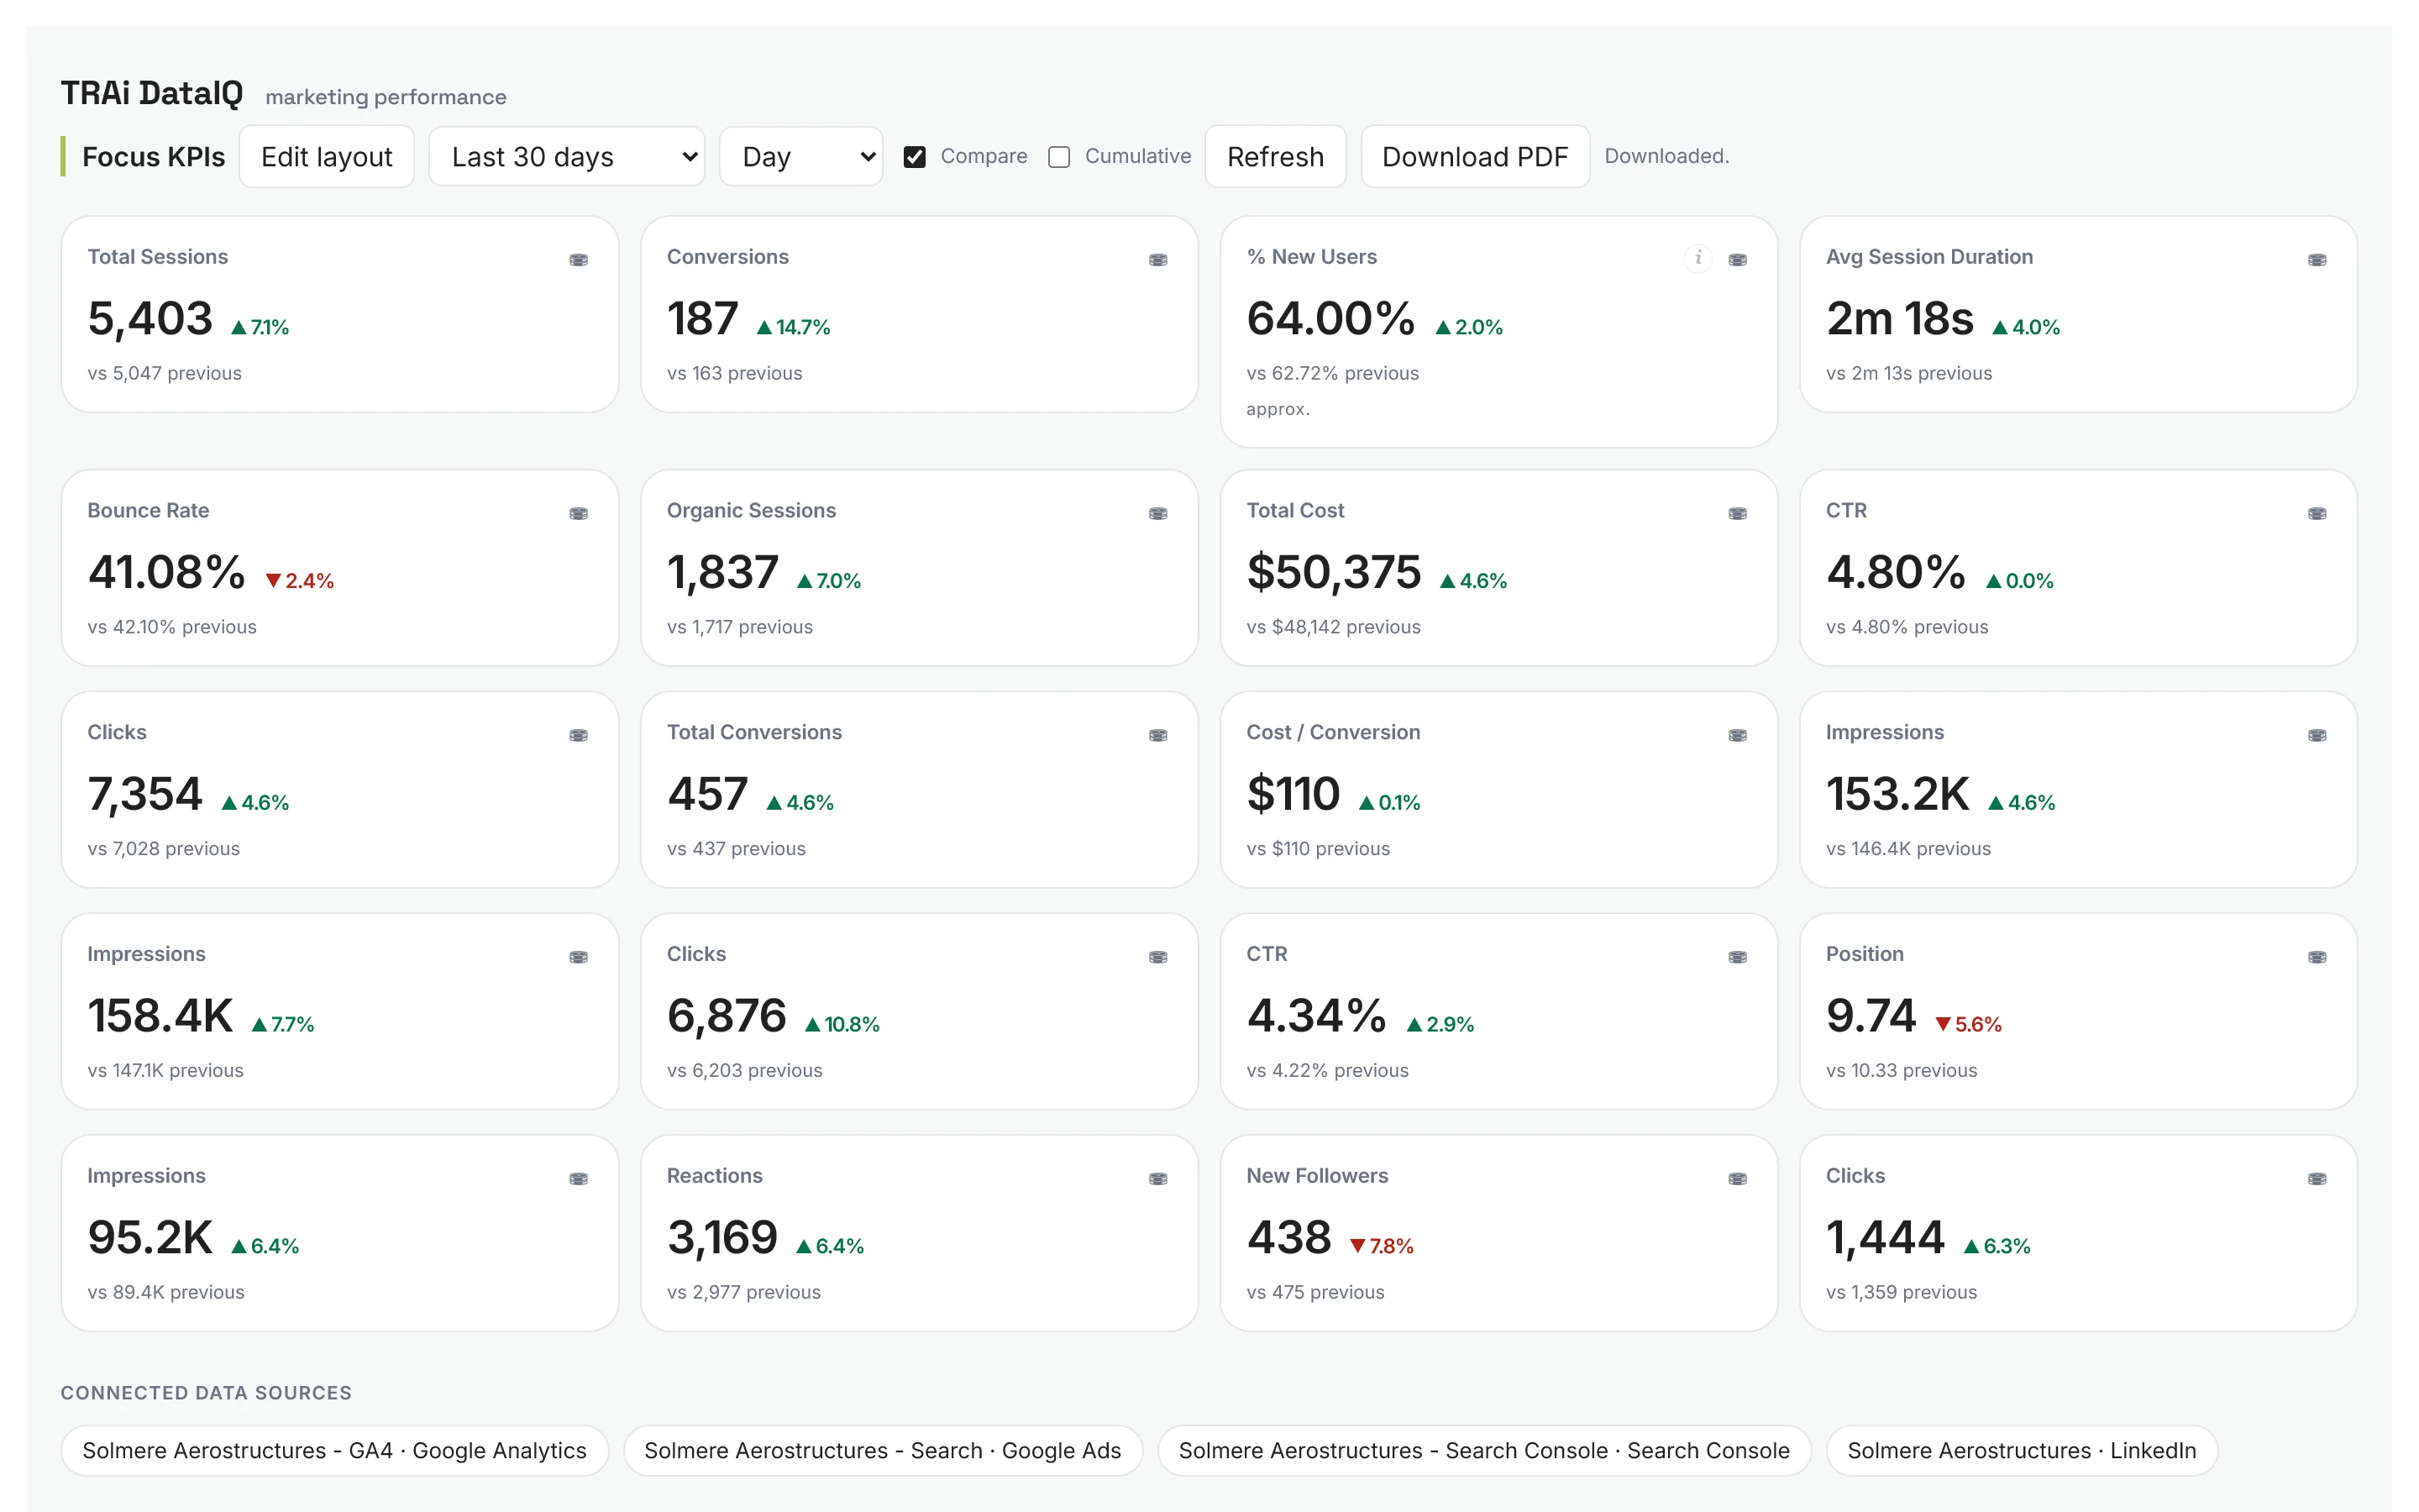Click the TRAi DataIQ title
2419x1512 pixels.
click(x=152, y=93)
